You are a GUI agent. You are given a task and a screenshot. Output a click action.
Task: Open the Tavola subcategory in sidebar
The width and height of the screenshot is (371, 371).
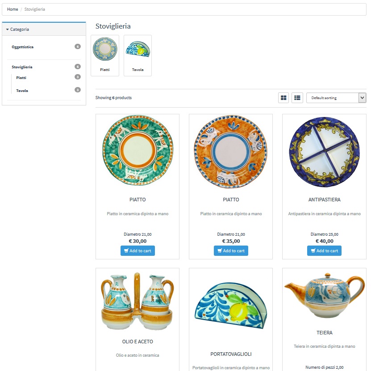[22, 91]
